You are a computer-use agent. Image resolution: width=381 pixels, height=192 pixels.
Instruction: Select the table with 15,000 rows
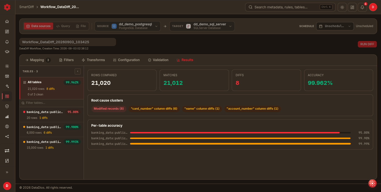coord(51,145)
